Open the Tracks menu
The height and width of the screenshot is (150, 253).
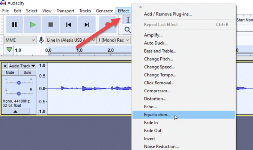click(x=85, y=11)
